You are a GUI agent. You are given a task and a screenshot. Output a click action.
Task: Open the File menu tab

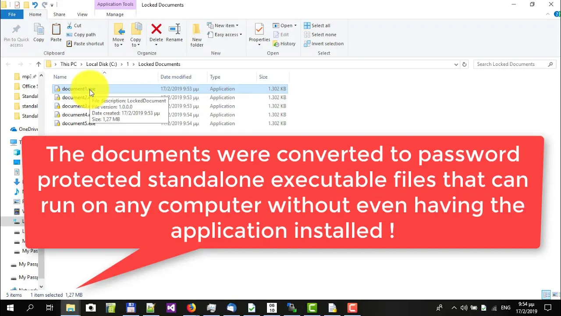click(x=12, y=14)
